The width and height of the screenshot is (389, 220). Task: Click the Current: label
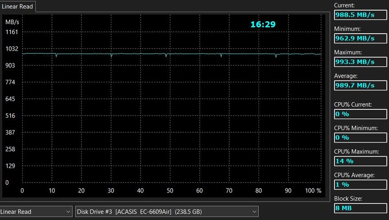pos(344,5)
